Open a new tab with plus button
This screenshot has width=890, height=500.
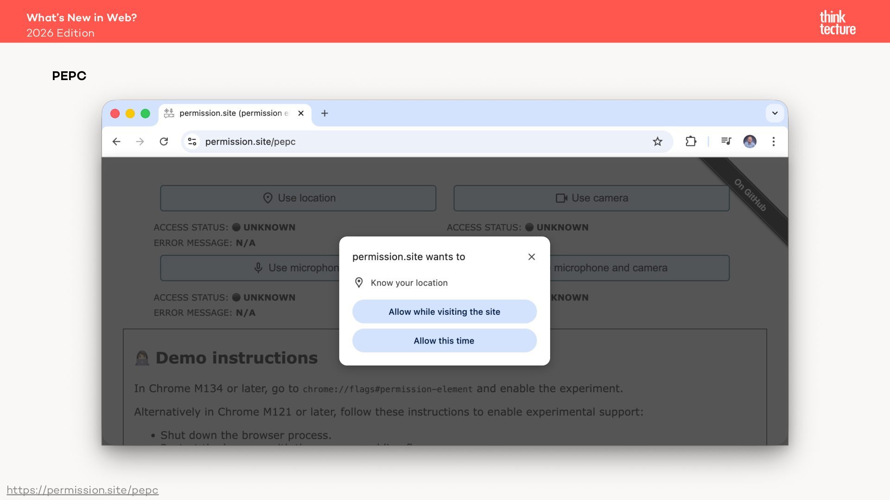324,113
